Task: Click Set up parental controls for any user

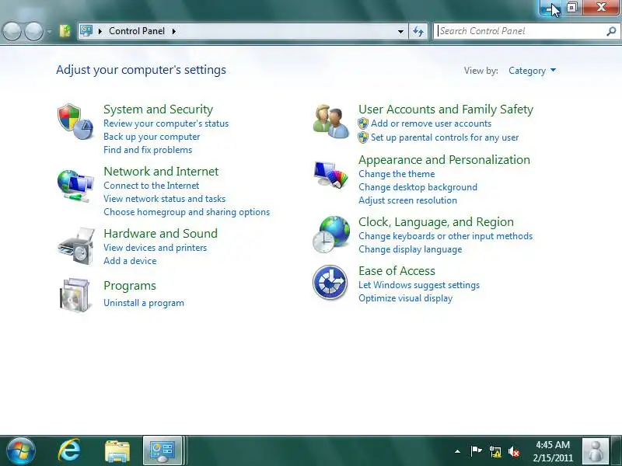Action: [445, 137]
